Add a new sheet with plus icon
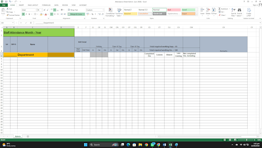The width and height of the screenshot is (262, 148). (x=28, y=136)
